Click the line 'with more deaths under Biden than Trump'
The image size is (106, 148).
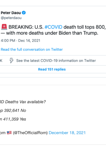tap(49, 33)
